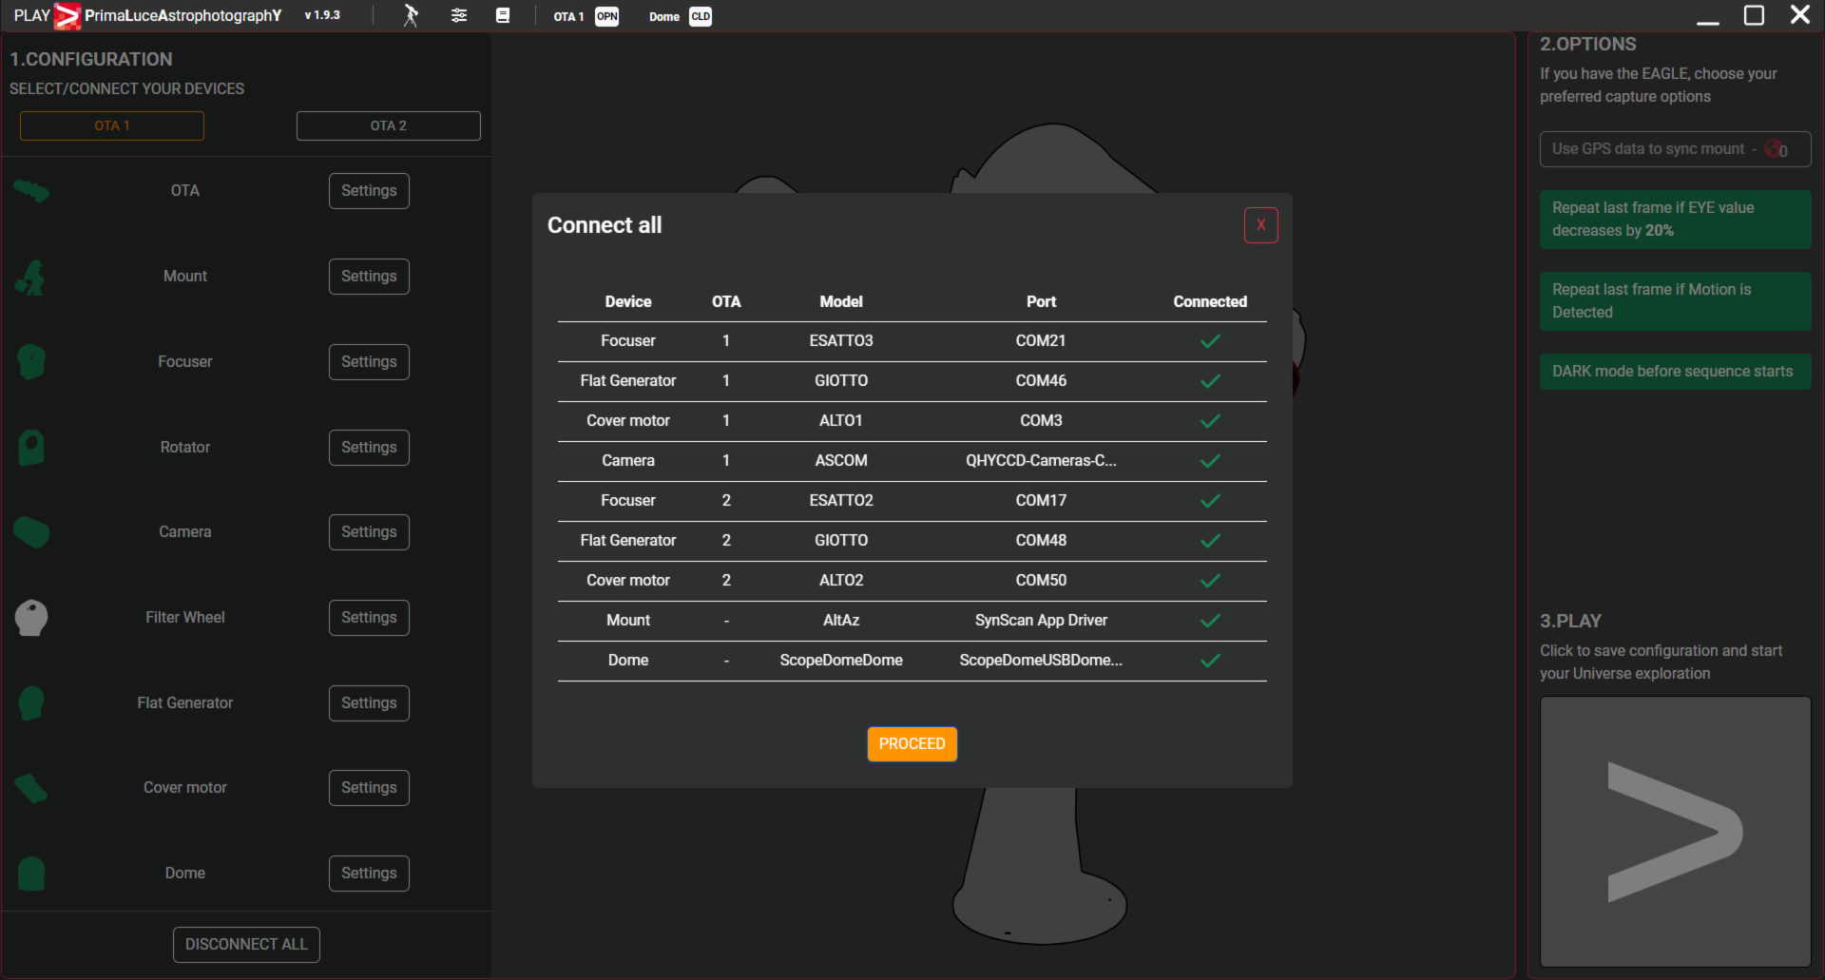Image resolution: width=1825 pixels, height=980 pixels.
Task: Click the PLAY logo icon in the title bar
Action: point(67,16)
